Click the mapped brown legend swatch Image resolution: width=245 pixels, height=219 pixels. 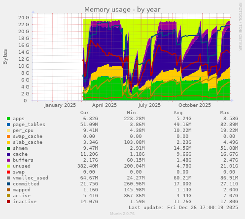click(8, 190)
